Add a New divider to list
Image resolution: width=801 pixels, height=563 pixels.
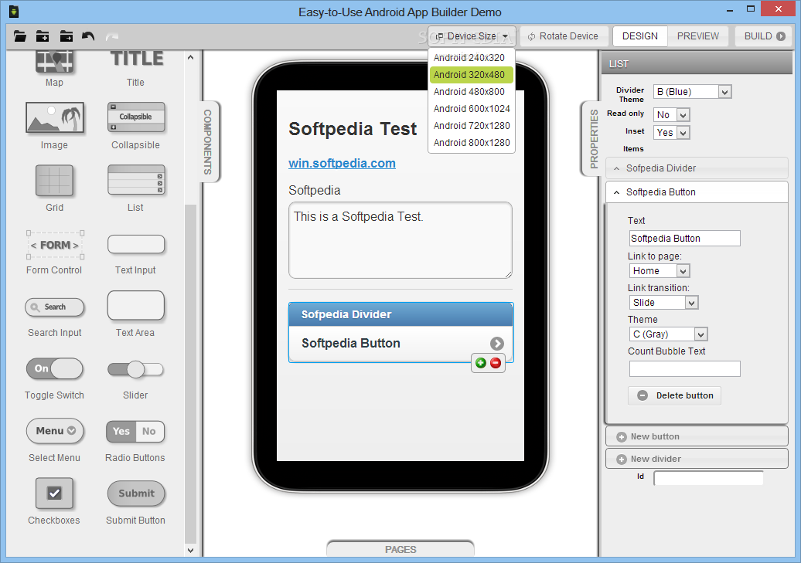(697, 459)
